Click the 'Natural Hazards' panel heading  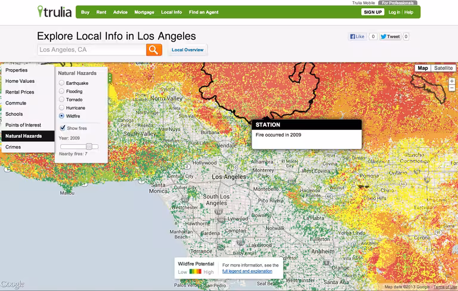77,73
